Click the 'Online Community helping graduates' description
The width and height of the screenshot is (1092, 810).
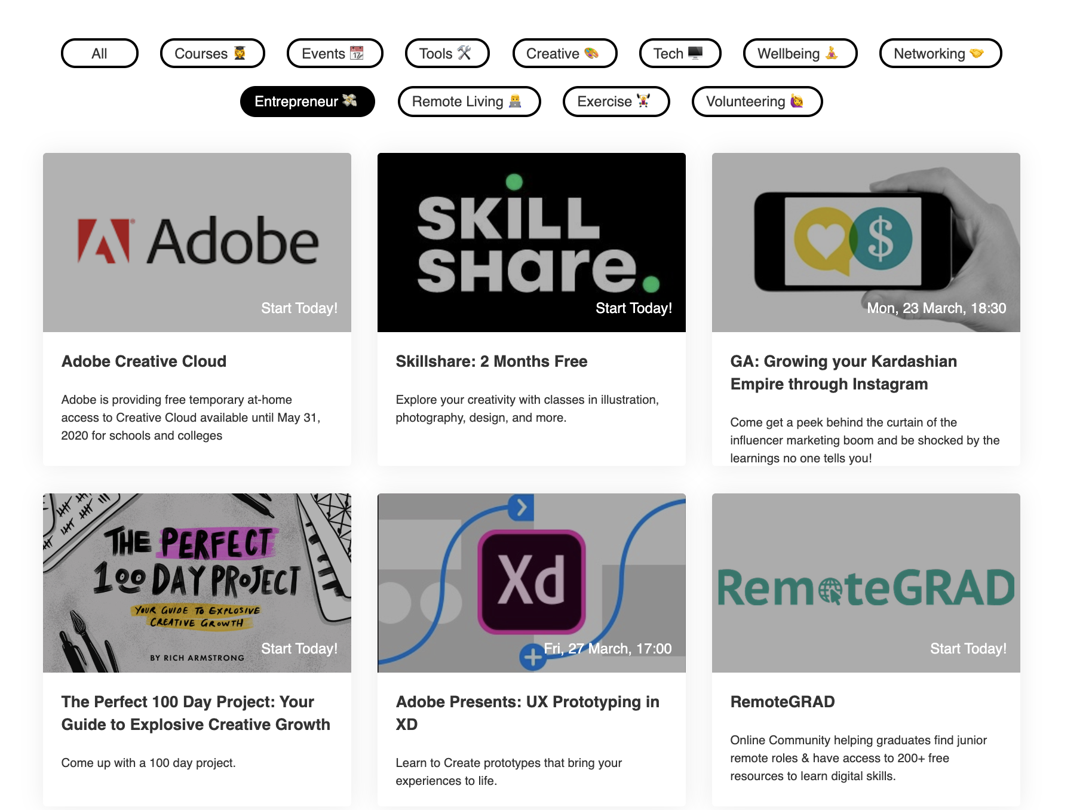click(x=858, y=758)
